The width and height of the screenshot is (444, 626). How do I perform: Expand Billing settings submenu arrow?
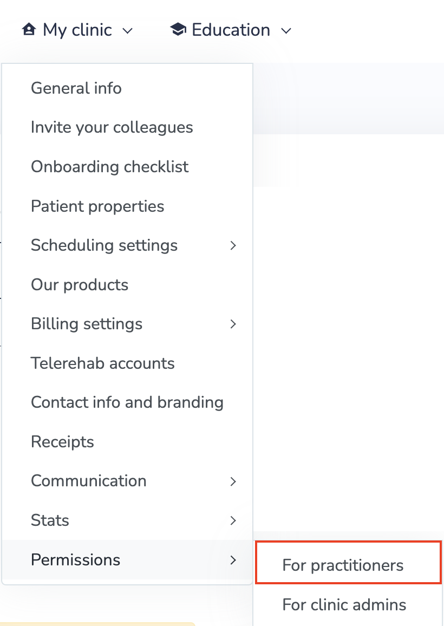click(233, 324)
